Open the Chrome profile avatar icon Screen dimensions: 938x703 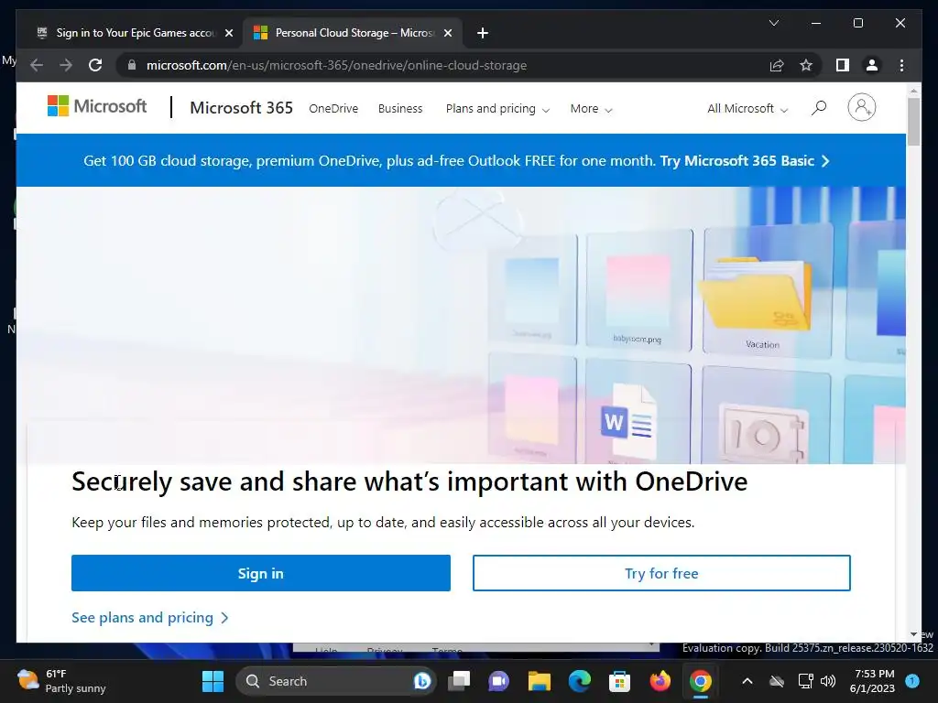[872, 65]
